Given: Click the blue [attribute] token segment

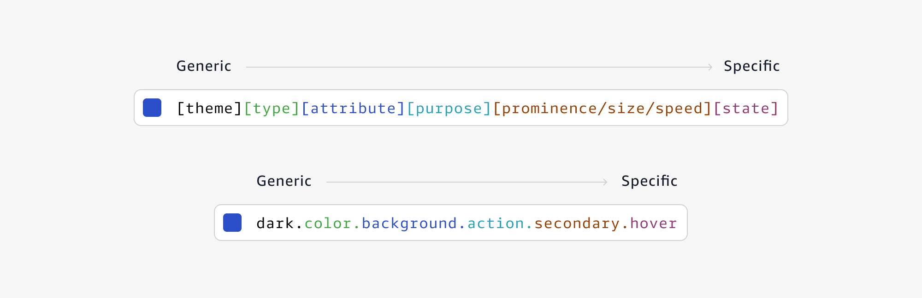Looking at the screenshot, I should point(353,109).
